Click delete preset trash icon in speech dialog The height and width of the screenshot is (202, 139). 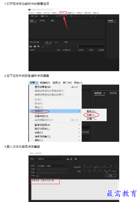[71, 159]
